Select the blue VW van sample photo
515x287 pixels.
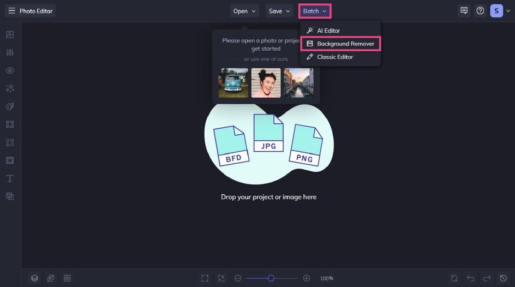pyautogui.click(x=233, y=83)
